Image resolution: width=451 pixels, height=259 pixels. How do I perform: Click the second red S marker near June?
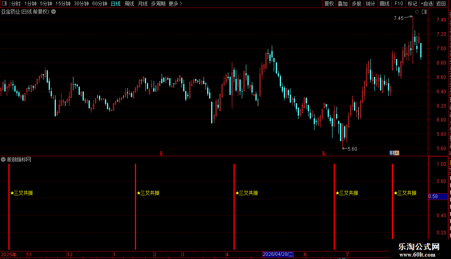click(x=324, y=154)
